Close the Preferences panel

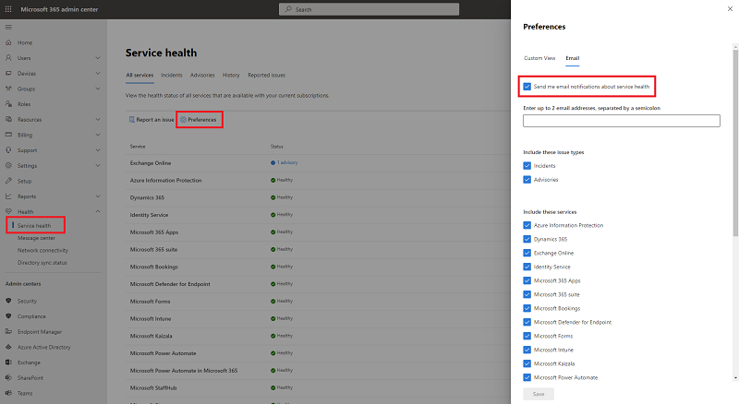click(730, 9)
